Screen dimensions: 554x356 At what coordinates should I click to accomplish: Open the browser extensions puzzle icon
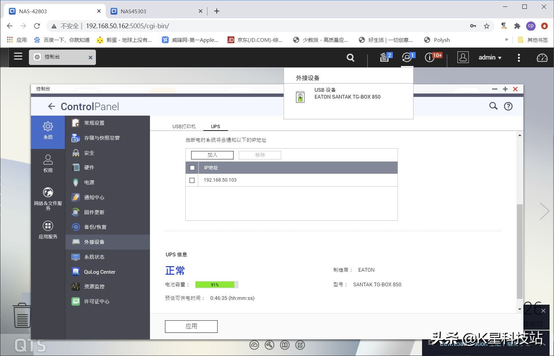point(517,26)
